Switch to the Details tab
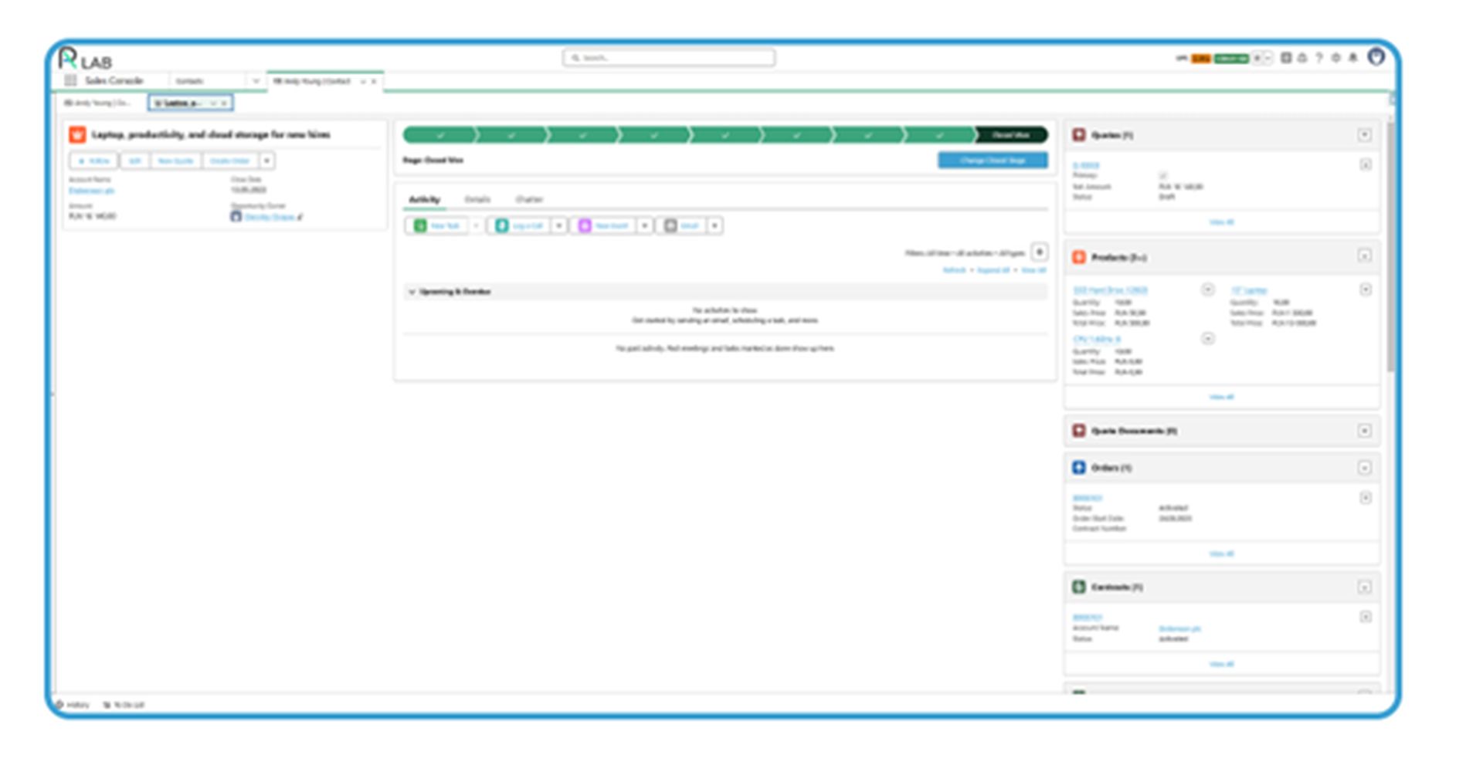 tap(479, 199)
